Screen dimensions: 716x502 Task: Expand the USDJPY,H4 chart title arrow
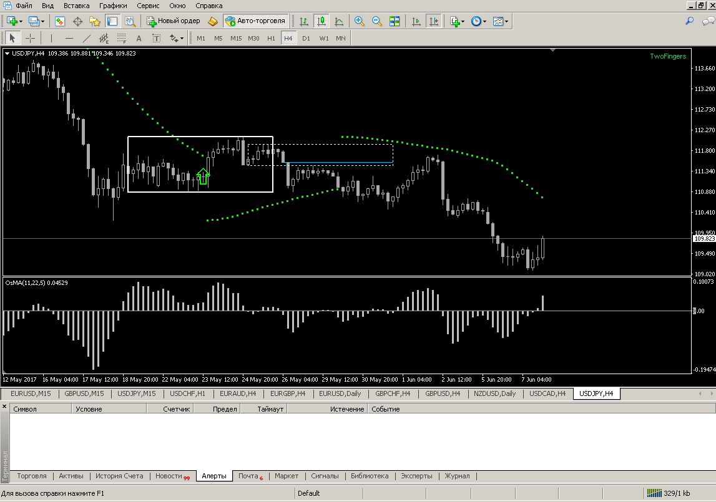(7, 54)
